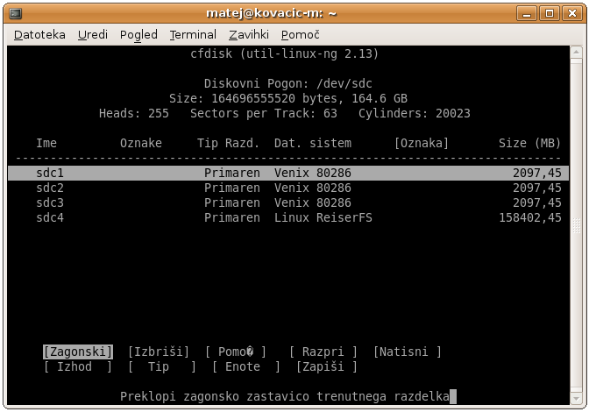Click the Ime column header
Viewport: 589px width, 412px height.
pos(46,143)
